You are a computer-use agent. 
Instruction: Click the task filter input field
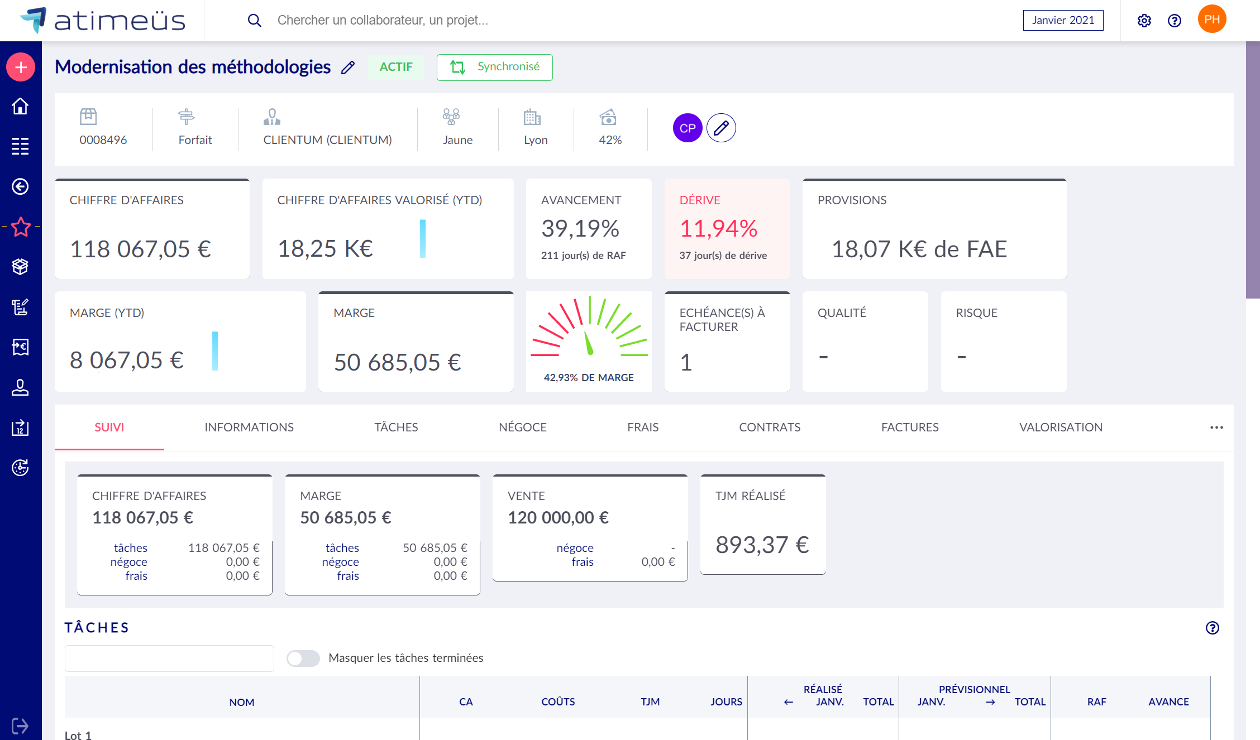pyautogui.click(x=169, y=659)
